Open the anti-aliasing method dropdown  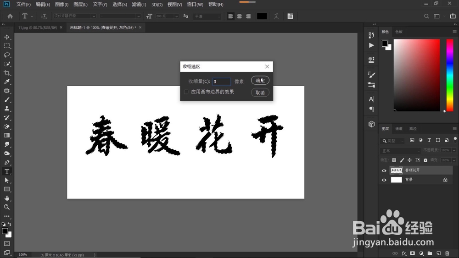click(x=207, y=16)
